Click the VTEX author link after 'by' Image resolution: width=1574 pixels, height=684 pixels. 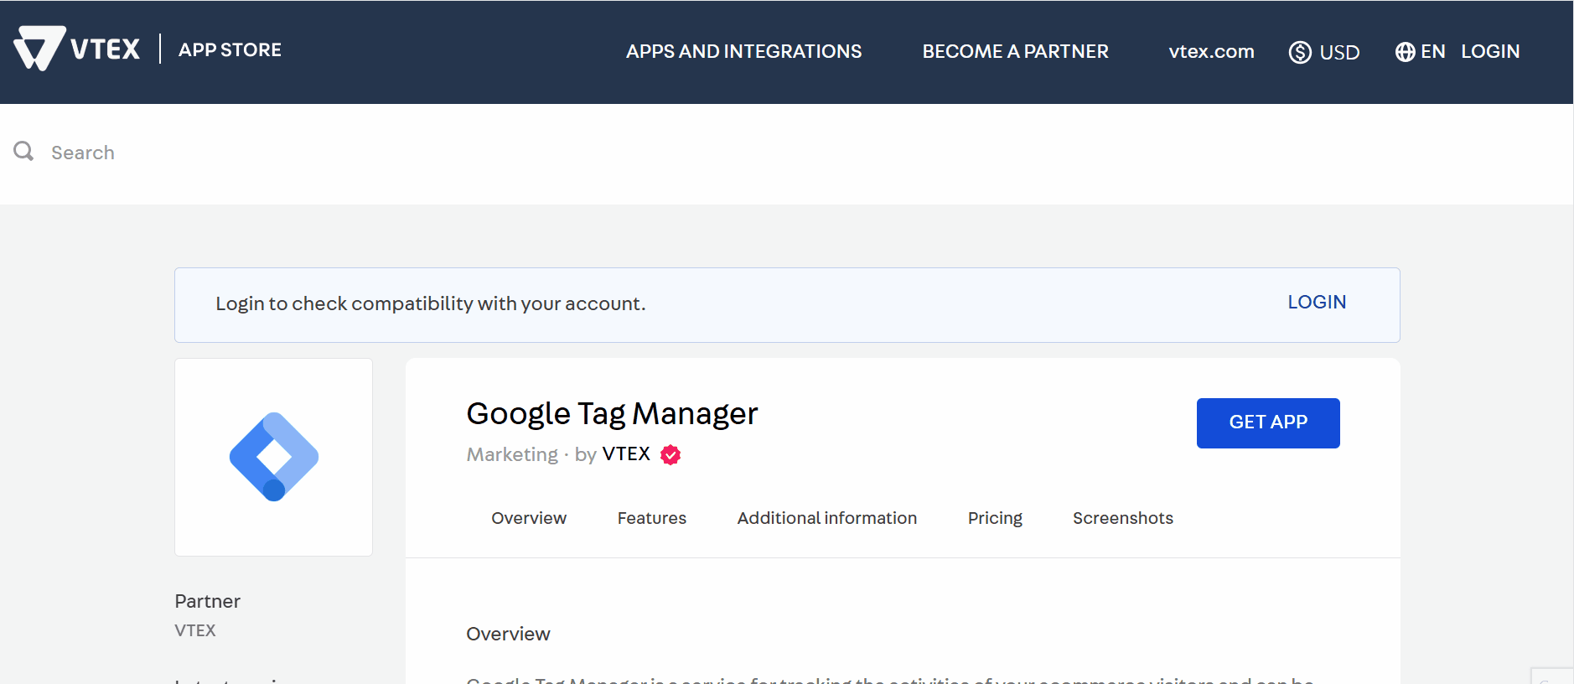point(626,453)
